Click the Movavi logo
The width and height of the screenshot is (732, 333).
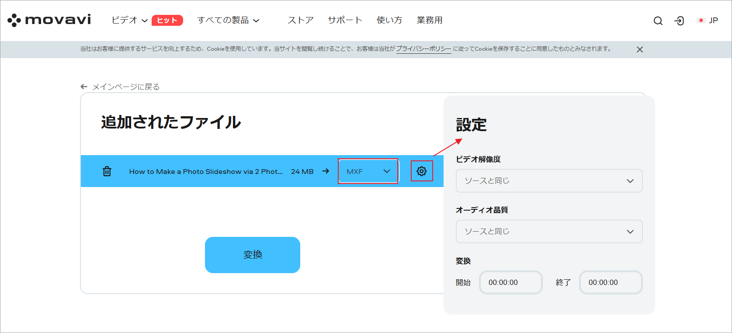pyautogui.click(x=49, y=20)
